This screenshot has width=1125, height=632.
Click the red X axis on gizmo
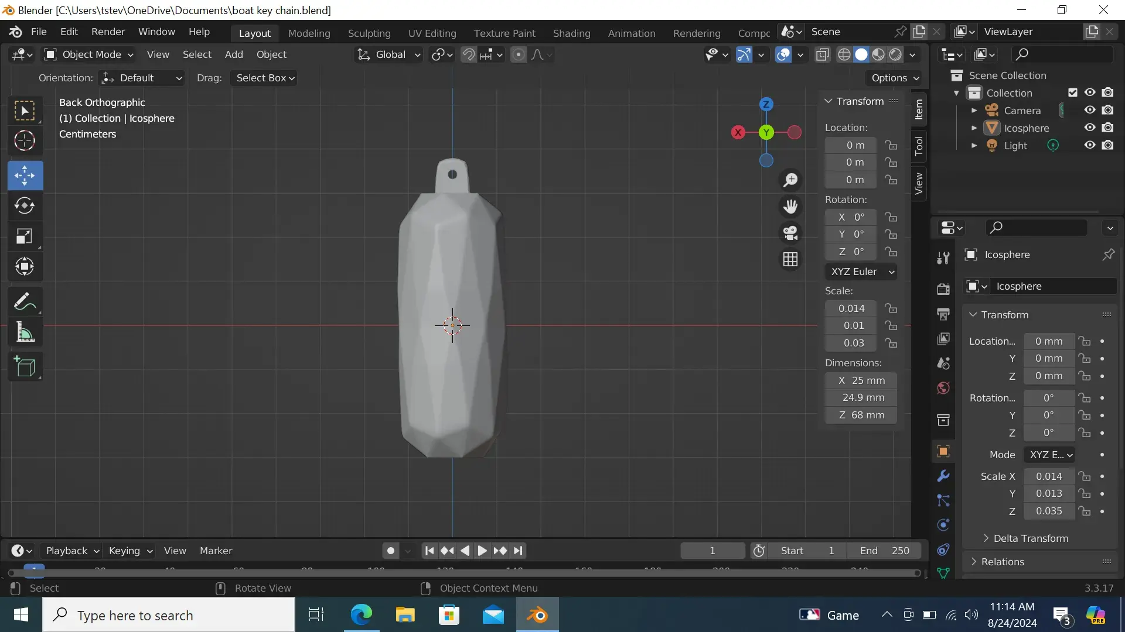pos(738,132)
